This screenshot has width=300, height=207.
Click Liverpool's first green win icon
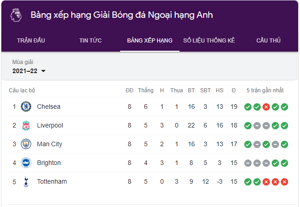[x=247, y=126]
